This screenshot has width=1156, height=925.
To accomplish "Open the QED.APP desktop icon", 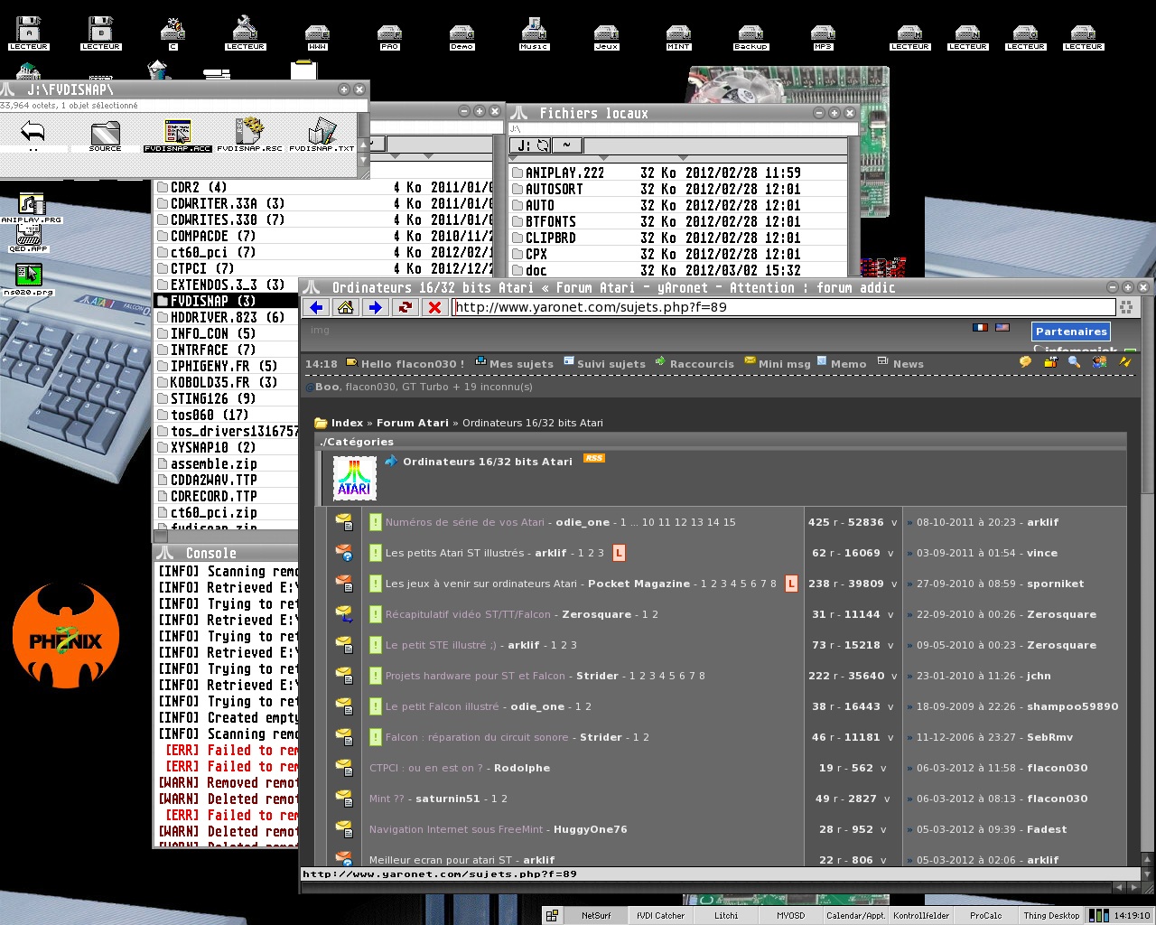I will point(29,238).
